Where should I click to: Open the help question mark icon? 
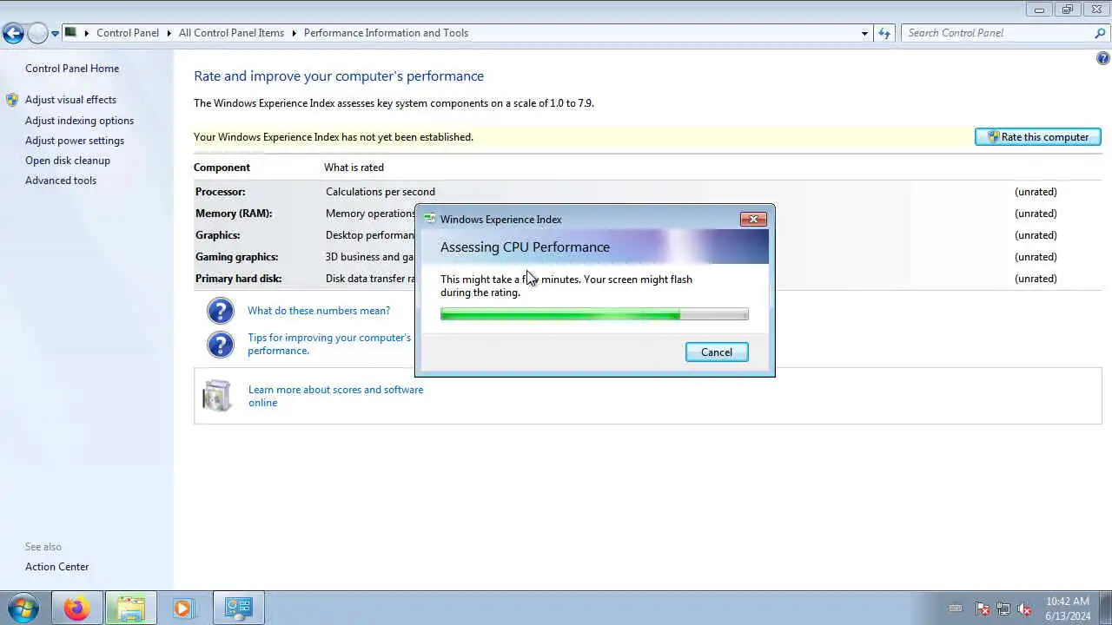(1103, 58)
